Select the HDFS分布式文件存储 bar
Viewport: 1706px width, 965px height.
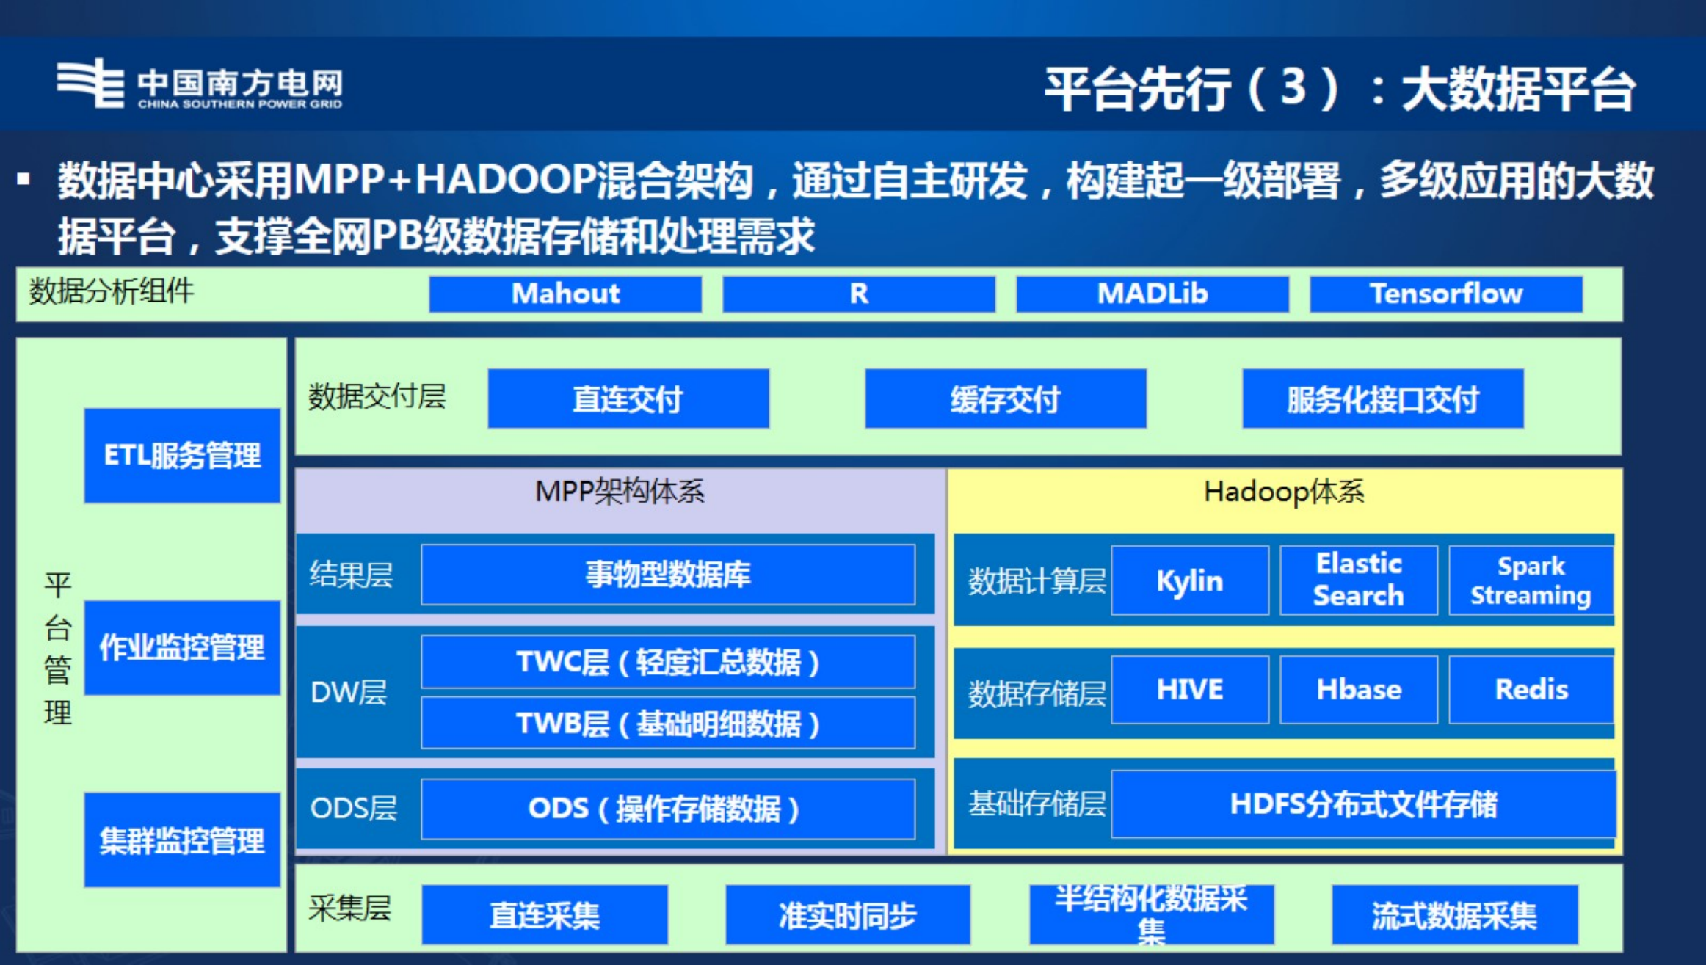[1363, 804]
